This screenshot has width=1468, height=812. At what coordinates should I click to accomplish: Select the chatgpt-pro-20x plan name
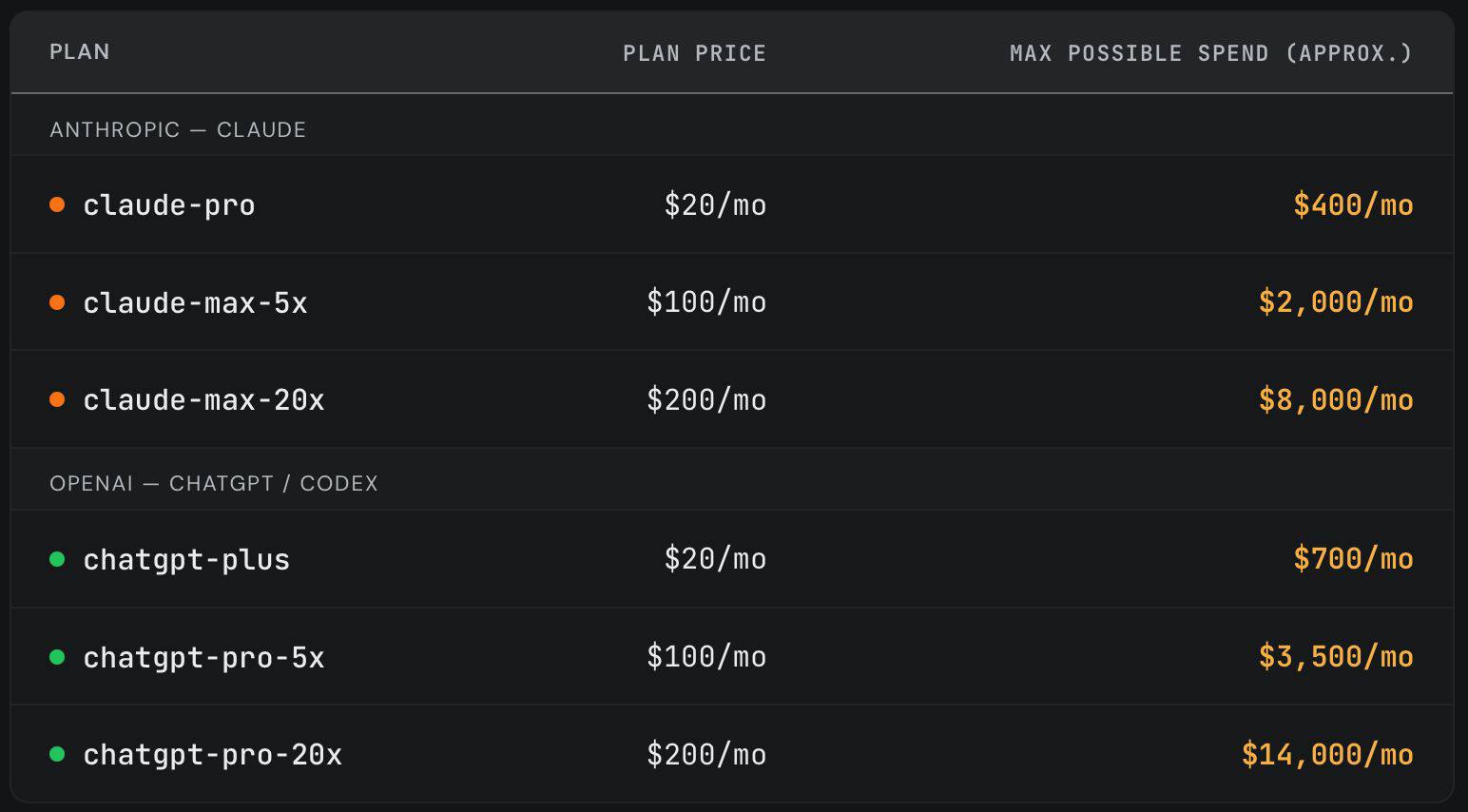(x=212, y=754)
